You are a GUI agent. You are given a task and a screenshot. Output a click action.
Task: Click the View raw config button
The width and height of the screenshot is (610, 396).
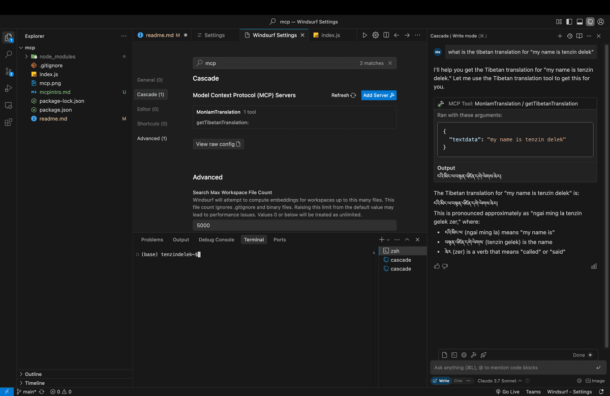[x=219, y=144]
